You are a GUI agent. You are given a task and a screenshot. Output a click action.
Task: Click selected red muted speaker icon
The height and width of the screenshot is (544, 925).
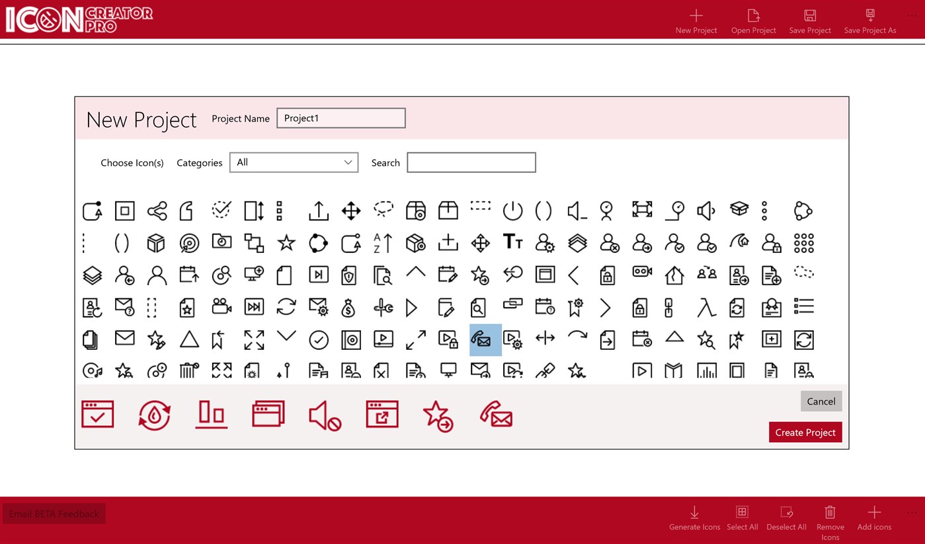tap(325, 415)
